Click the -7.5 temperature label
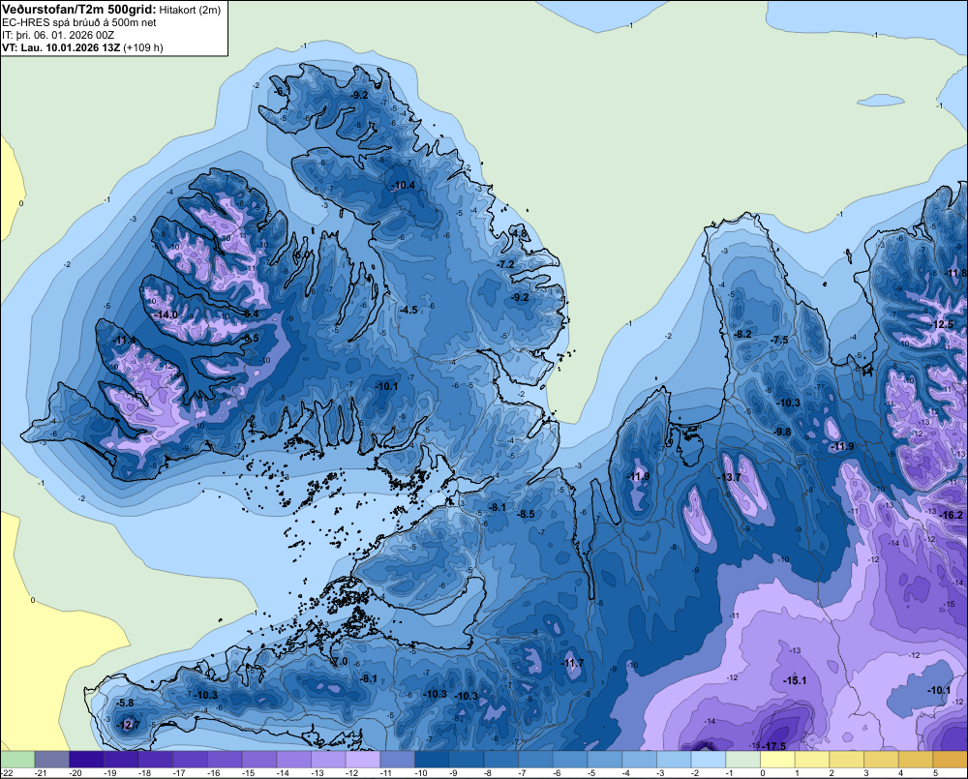Viewport: 968px width, 779px height. tap(779, 340)
